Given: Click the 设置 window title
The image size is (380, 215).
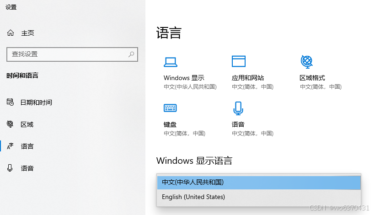Looking at the screenshot, I should click(11, 7).
